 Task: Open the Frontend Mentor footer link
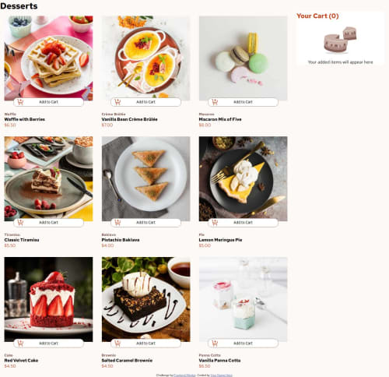pos(184,375)
